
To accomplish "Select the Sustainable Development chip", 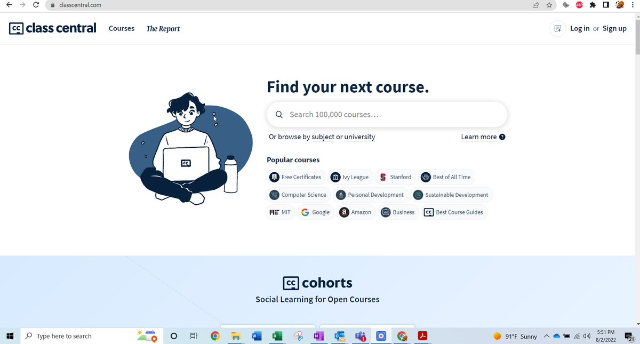I will pyautogui.click(x=451, y=195).
